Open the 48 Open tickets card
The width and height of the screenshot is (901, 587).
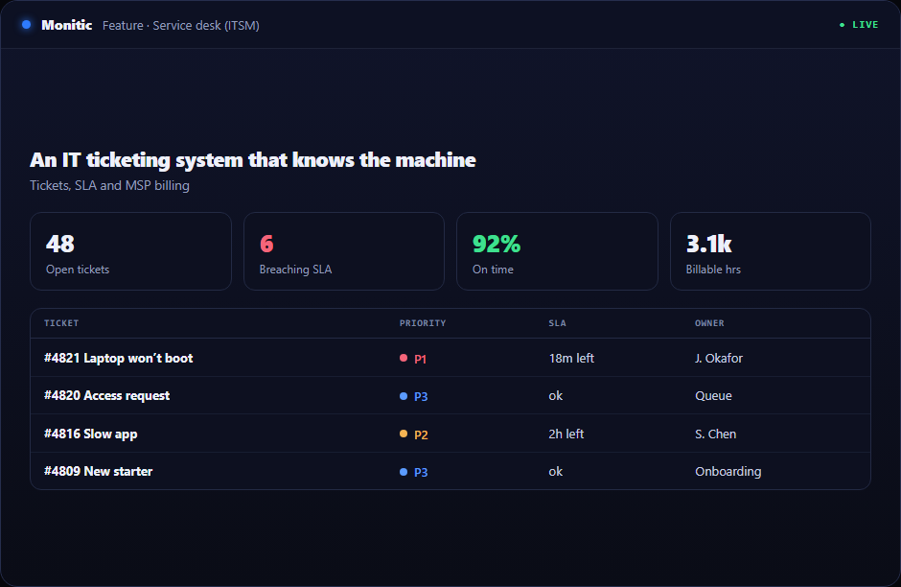click(130, 251)
